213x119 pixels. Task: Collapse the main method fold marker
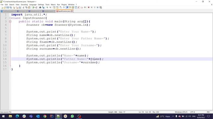[10, 21]
